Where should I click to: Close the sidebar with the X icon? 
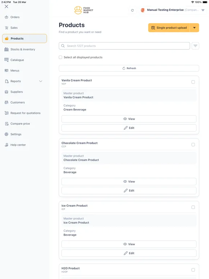7,7
